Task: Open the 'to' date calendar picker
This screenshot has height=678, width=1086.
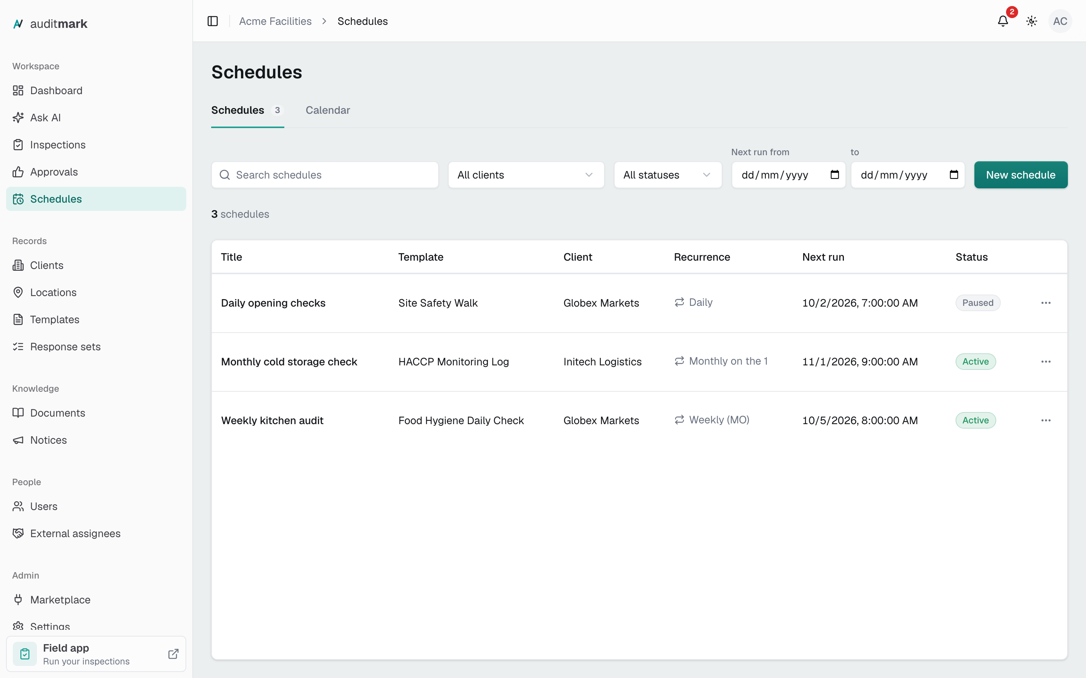Action: click(x=954, y=175)
